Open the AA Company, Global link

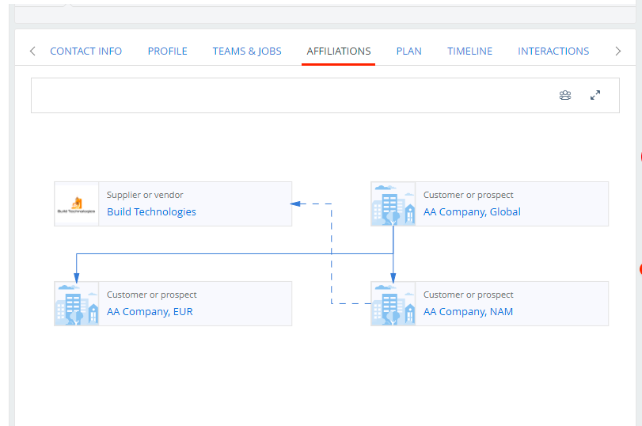[x=472, y=212]
